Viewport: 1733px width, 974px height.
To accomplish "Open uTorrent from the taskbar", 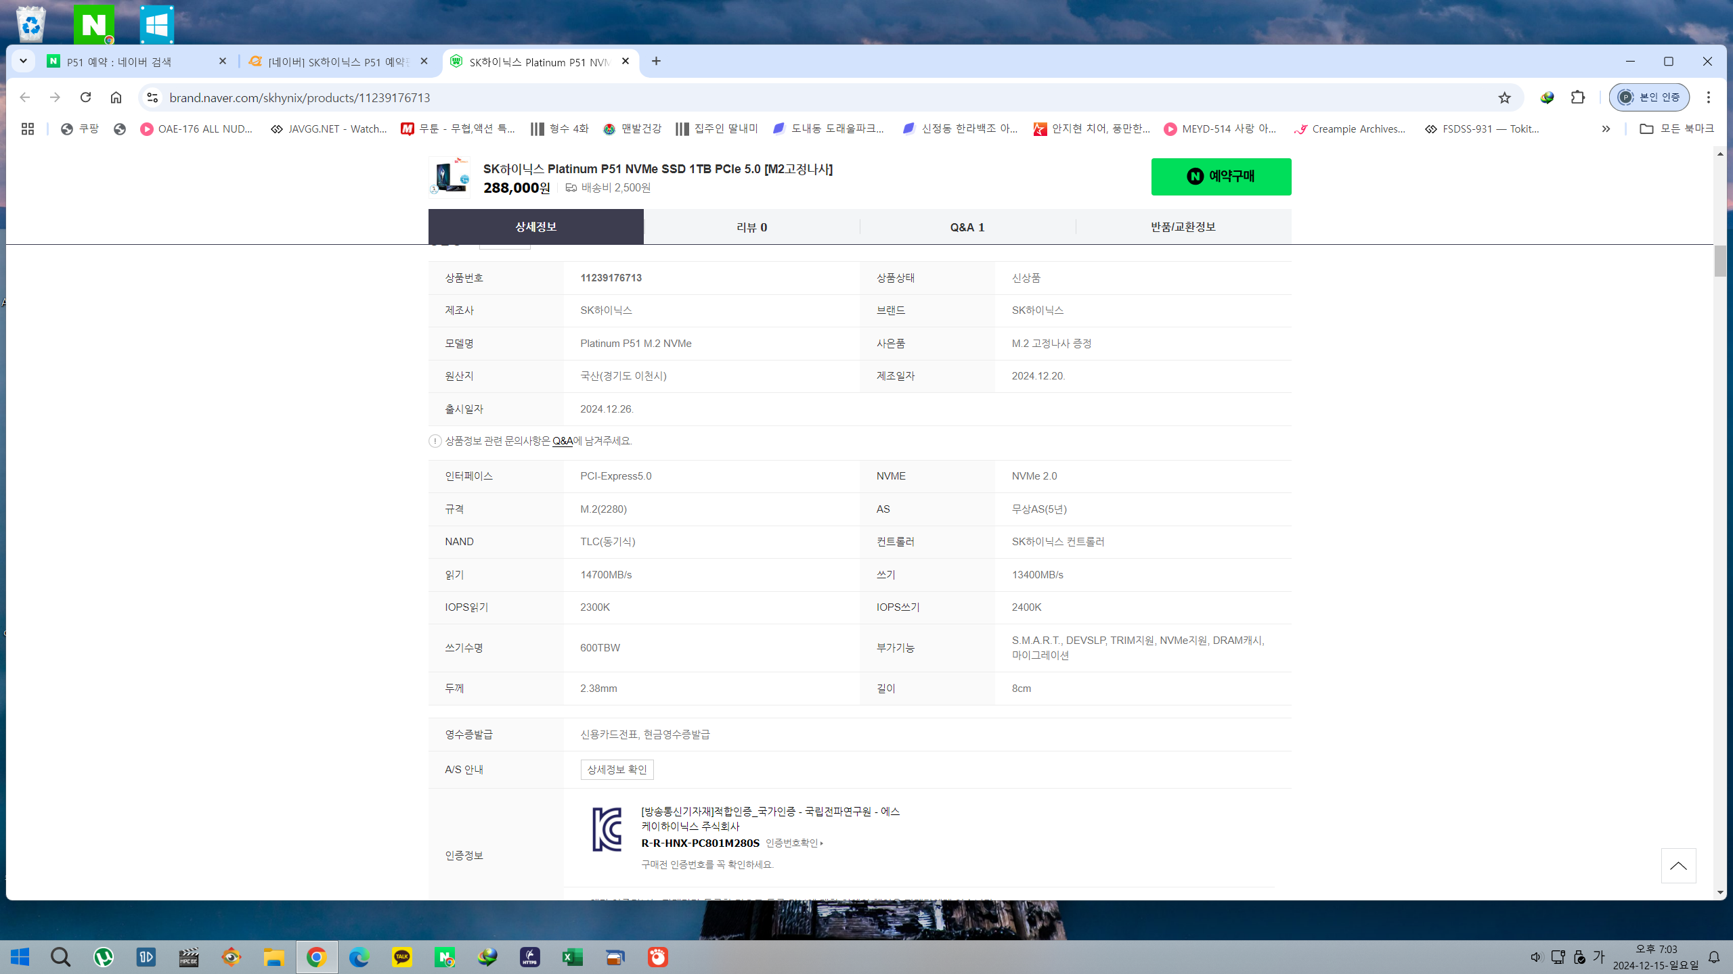I will 103,957.
